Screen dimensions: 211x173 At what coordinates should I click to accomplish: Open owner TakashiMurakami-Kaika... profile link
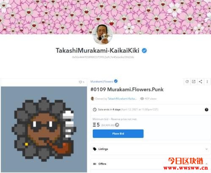[122, 99]
